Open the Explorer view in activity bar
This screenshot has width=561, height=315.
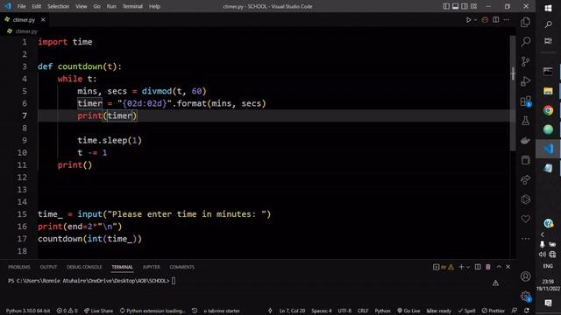pyautogui.click(x=526, y=22)
